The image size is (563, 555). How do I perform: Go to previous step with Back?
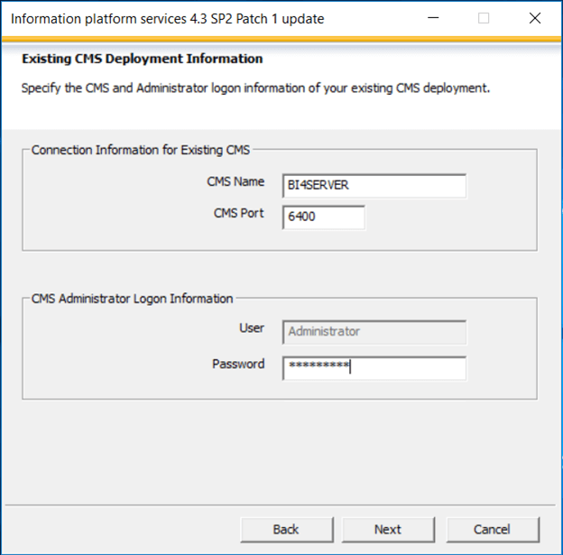(x=287, y=530)
